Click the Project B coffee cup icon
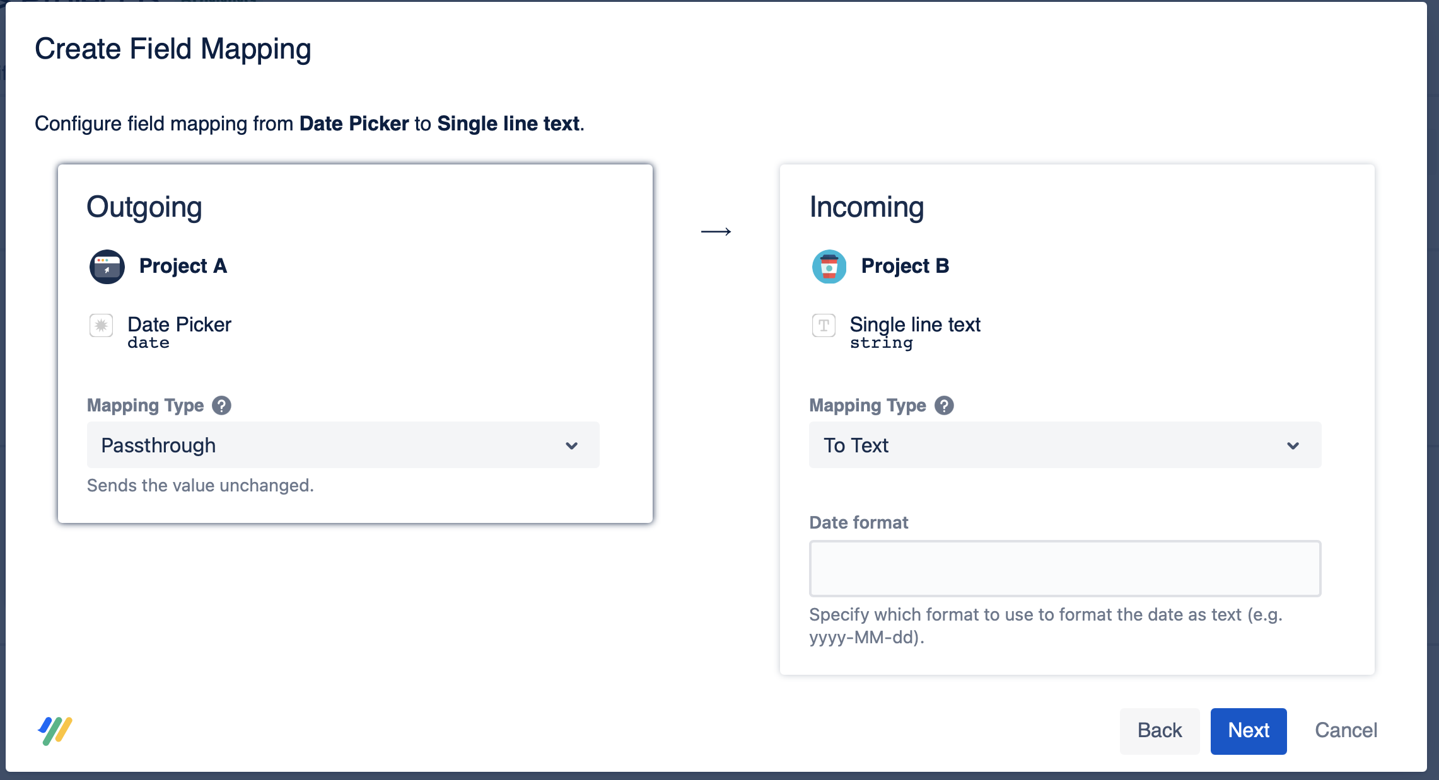Viewport: 1439px width, 780px height. pos(829,266)
